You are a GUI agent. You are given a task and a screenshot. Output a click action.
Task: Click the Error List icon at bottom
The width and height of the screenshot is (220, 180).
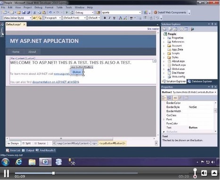[x=8, y=150]
